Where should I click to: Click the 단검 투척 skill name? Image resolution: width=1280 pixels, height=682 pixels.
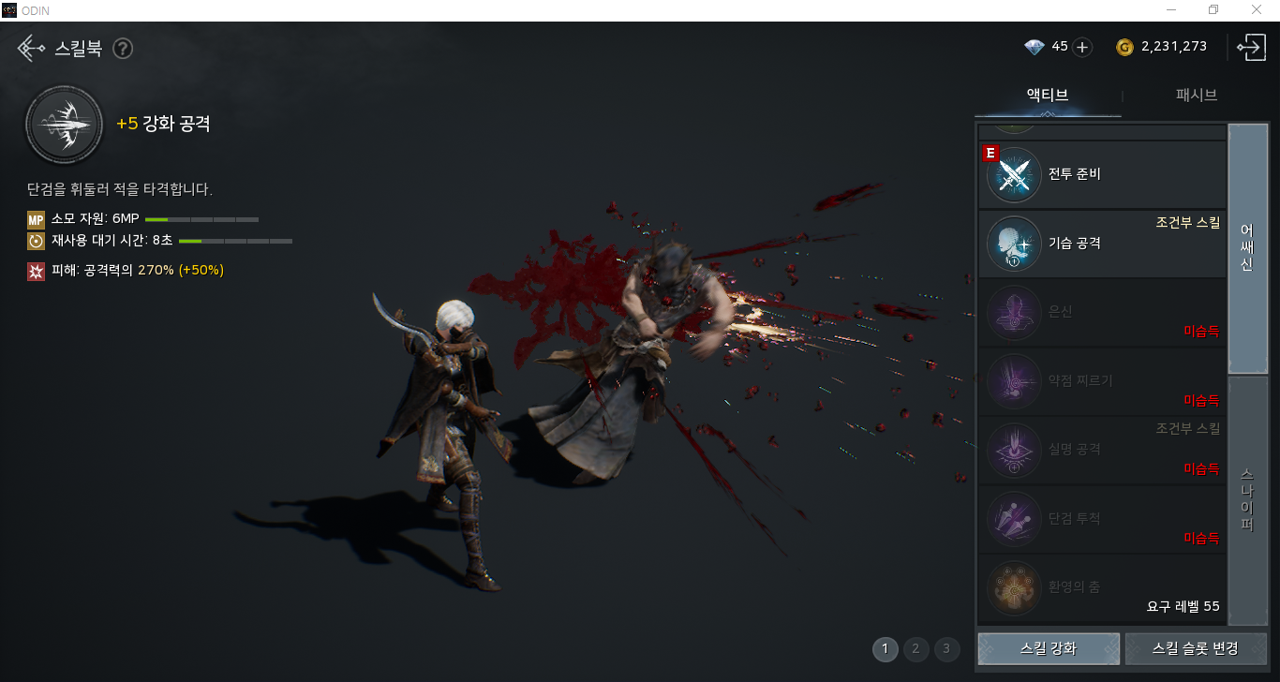(1075, 518)
